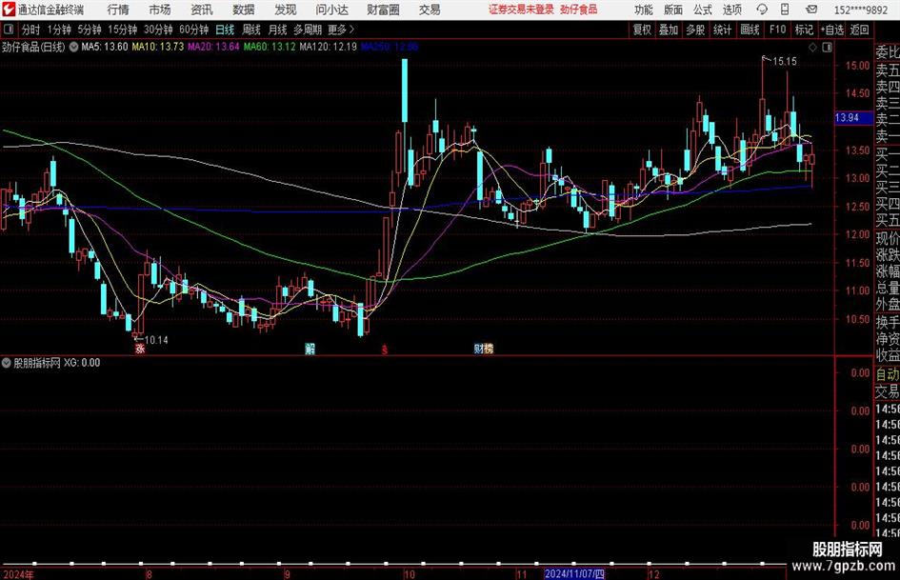Click the 劲仔食品 stock name in the title bar
This screenshot has height=580, width=900.
coord(579,10)
